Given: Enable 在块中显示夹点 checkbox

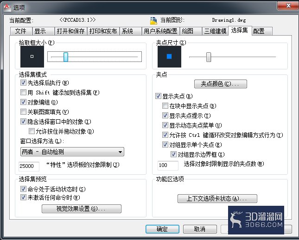Looking at the screenshot, I should click(165, 106).
